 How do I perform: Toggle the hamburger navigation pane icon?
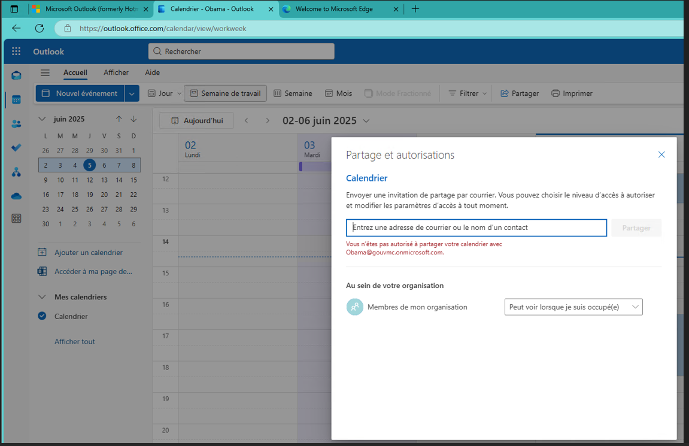[45, 73]
